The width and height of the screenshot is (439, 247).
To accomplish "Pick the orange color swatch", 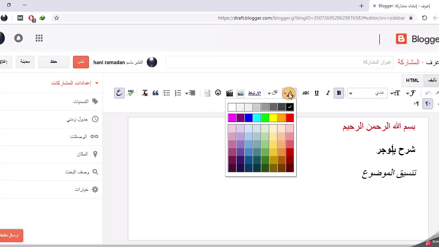I will point(281,118).
